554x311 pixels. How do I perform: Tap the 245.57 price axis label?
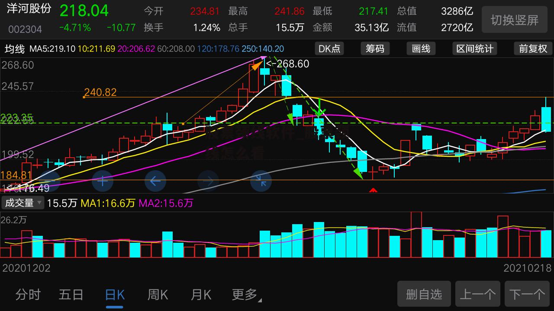[x=18, y=86]
